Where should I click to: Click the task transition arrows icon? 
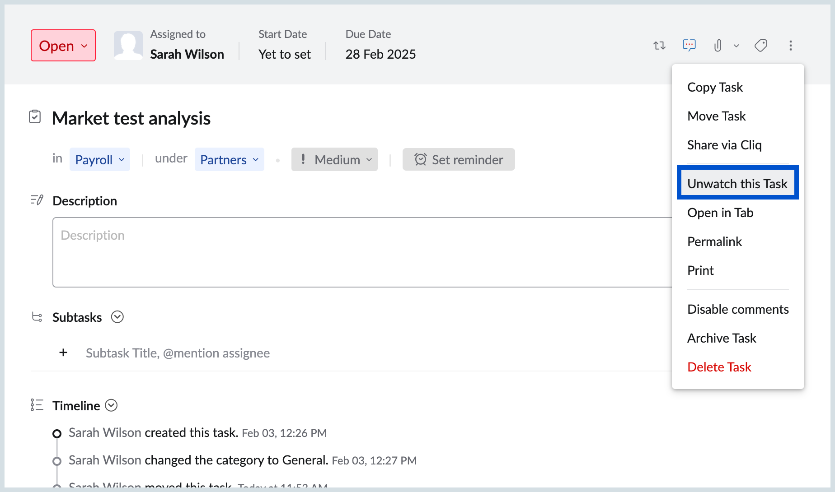pyautogui.click(x=659, y=46)
